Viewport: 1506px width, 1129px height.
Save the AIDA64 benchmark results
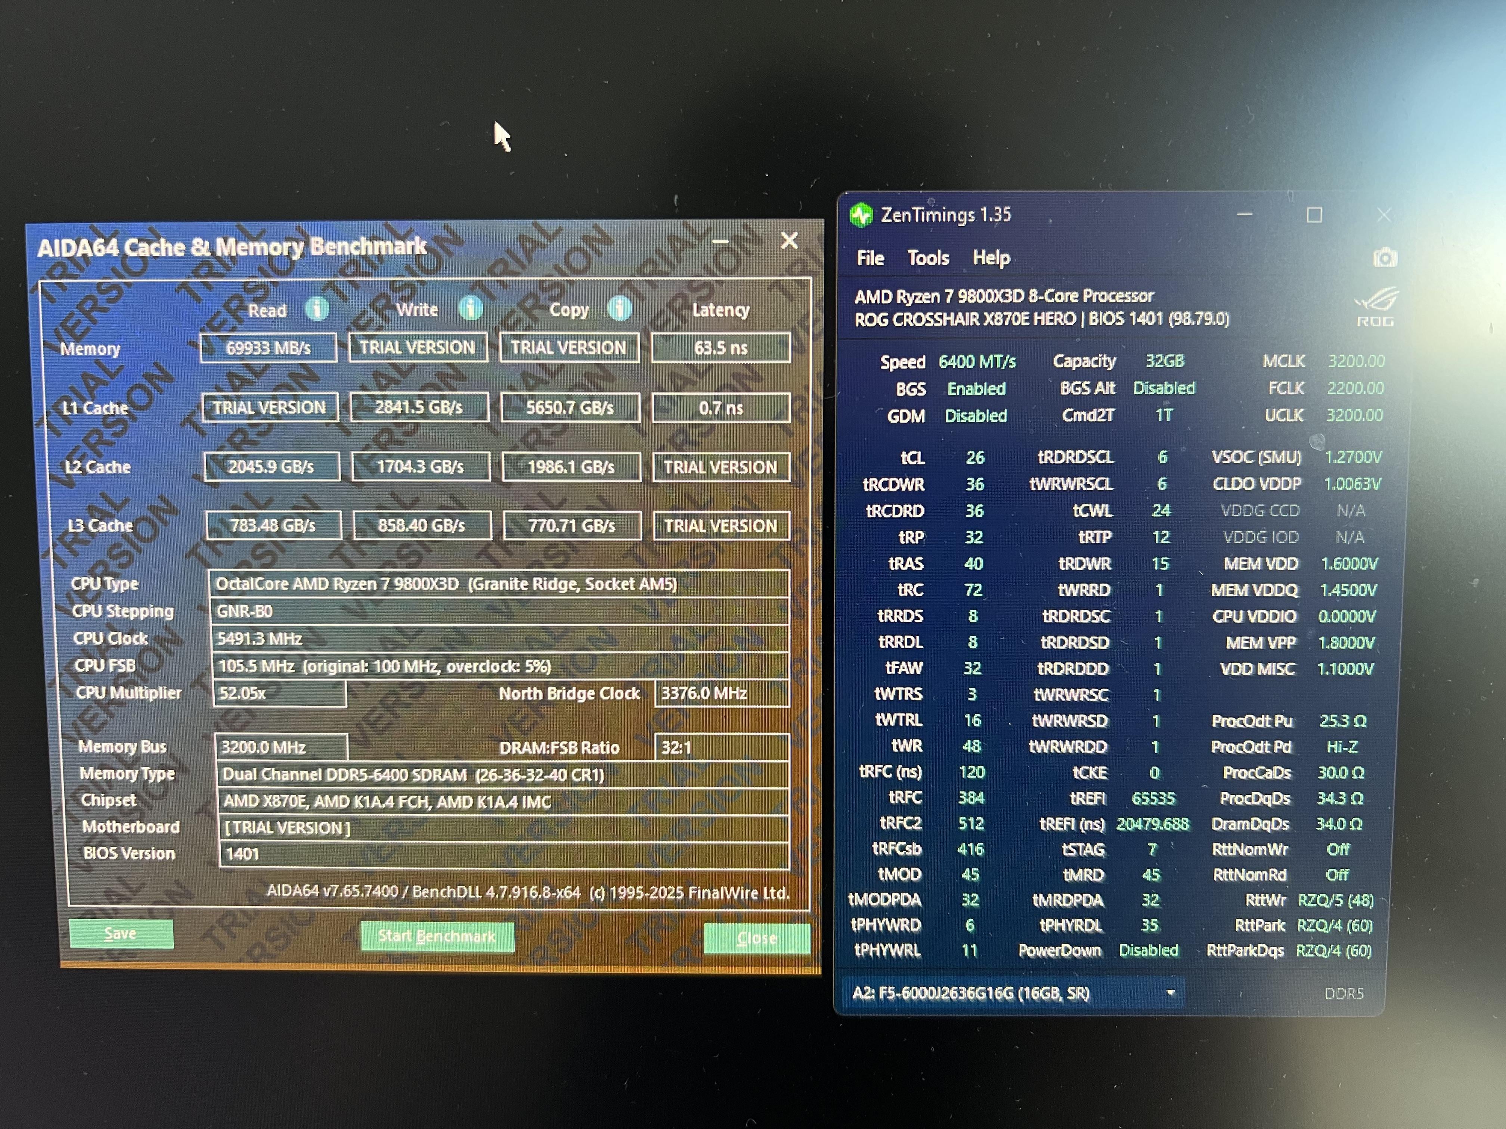pyautogui.click(x=121, y=933)
